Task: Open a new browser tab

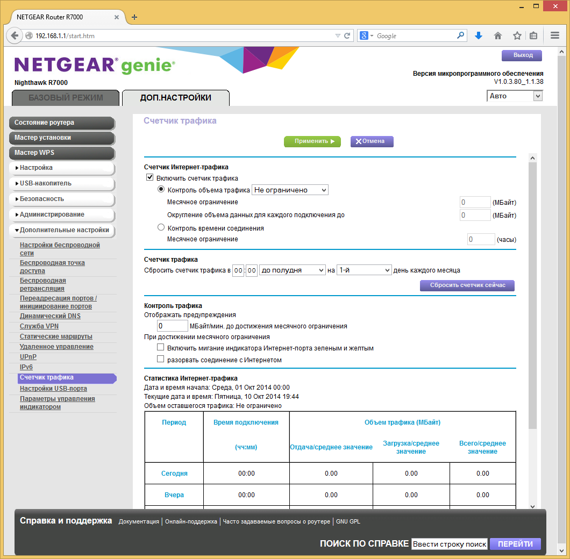Action: (x=134, y=17)
